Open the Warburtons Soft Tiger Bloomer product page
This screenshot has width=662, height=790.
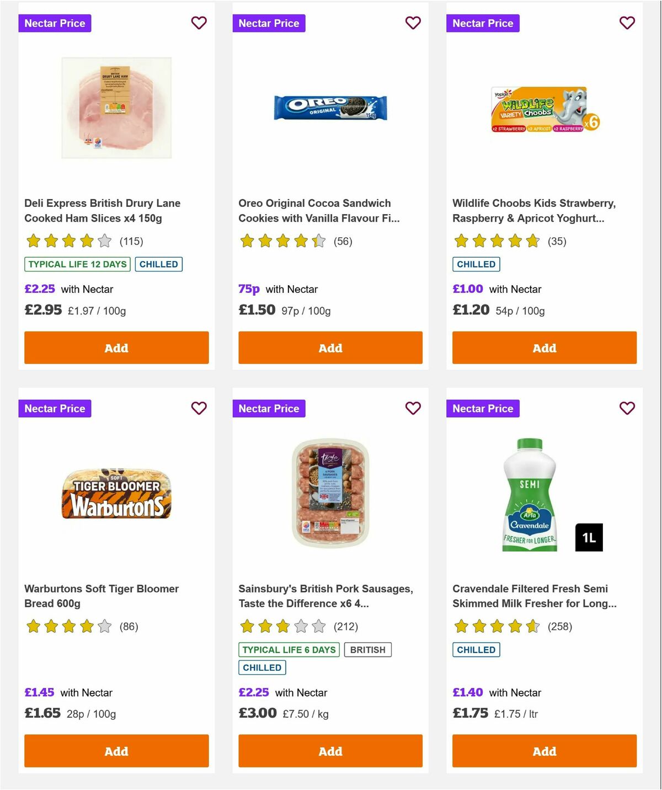(x=102, y=596)
